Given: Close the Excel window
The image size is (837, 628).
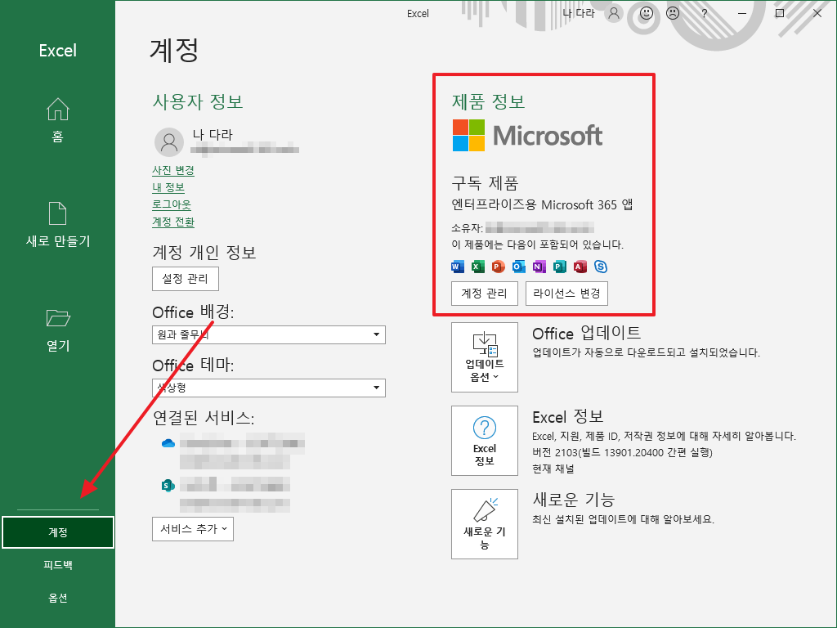Looking at the screenshot, I should tap(817, 13).
